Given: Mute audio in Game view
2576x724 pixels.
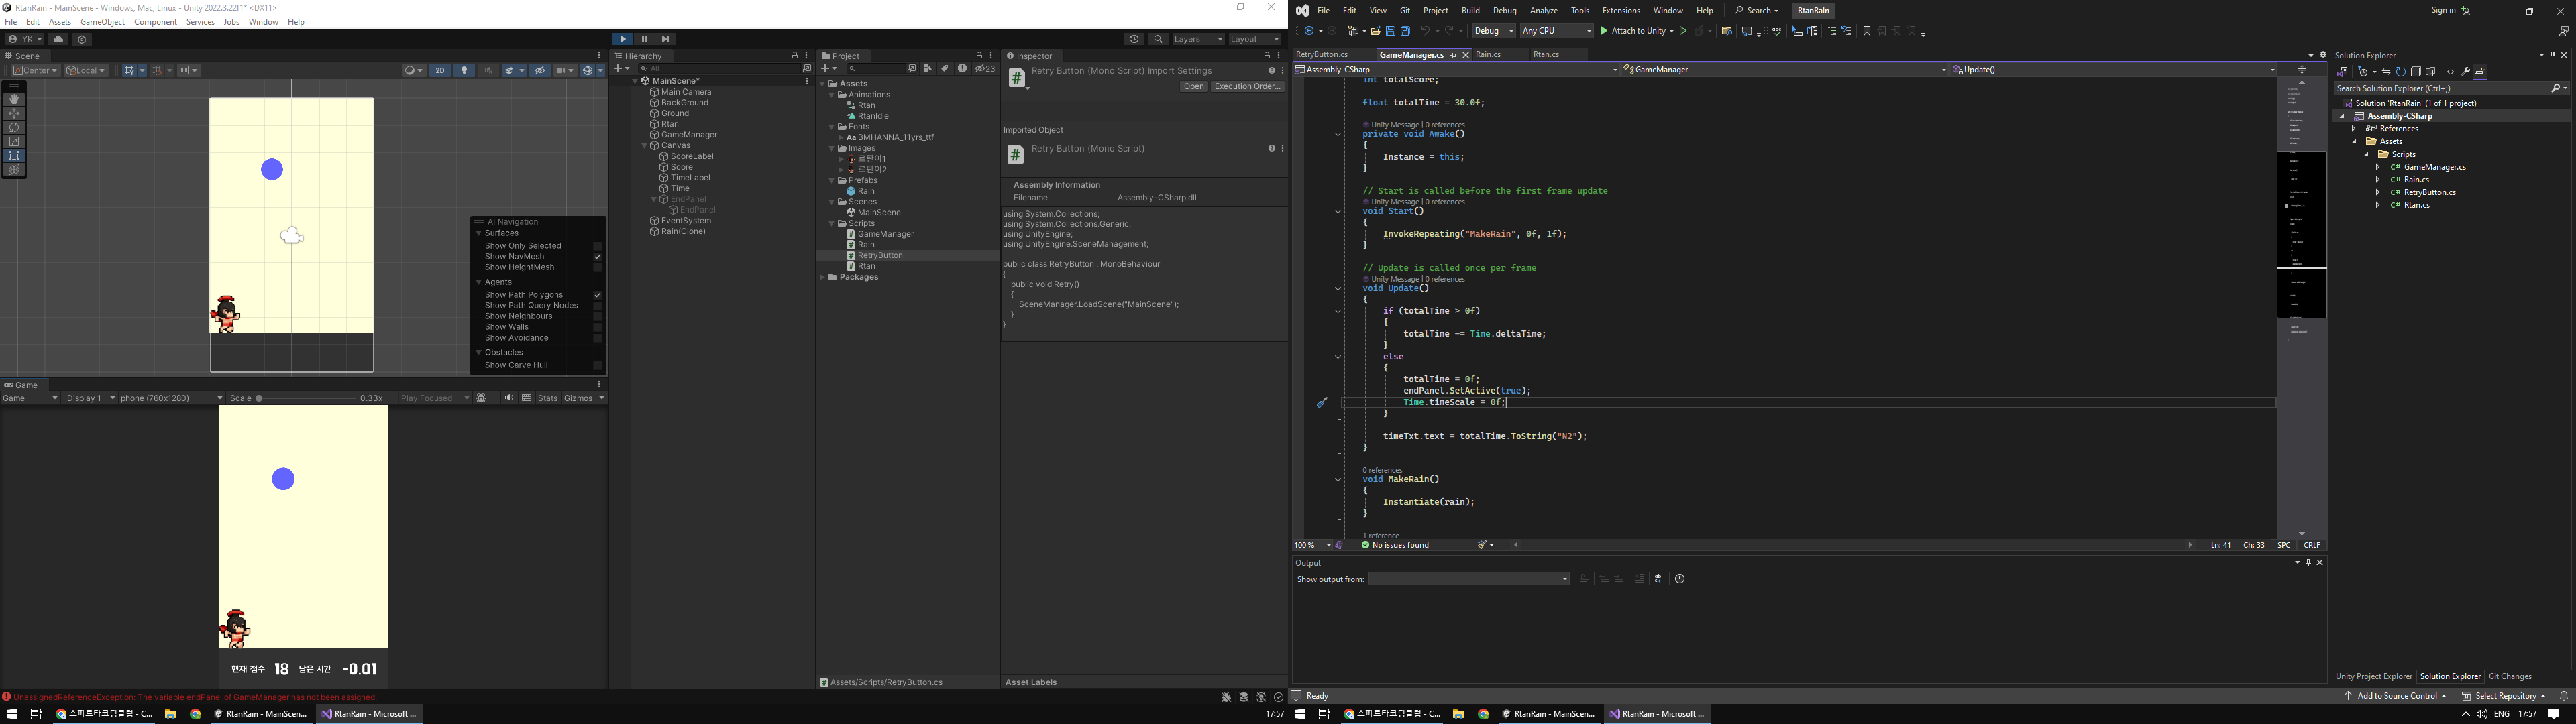Looking at the screenshot, I should [x=508, y=398].
